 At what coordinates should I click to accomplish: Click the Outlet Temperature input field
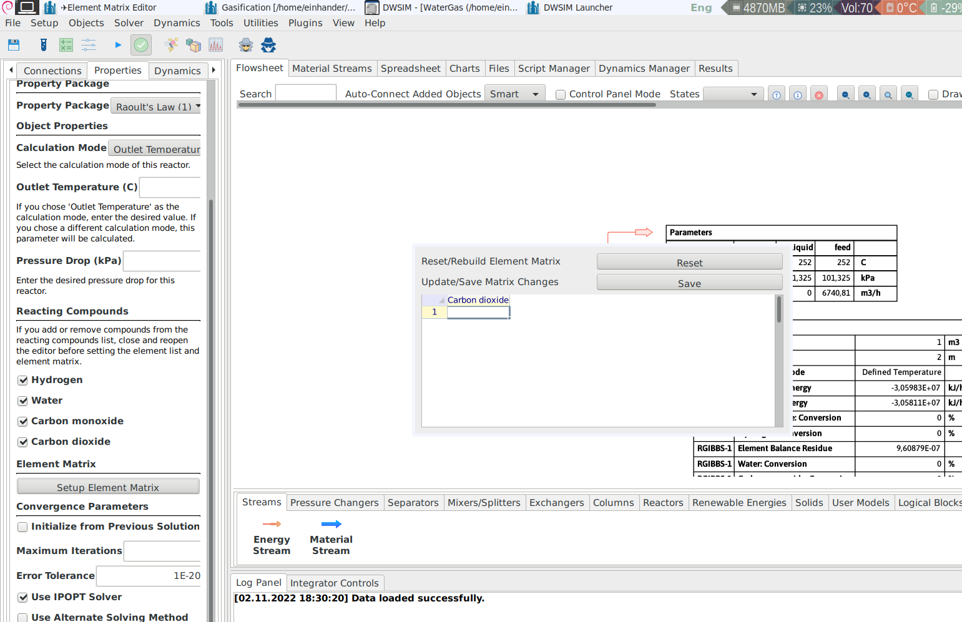coord(169,187)
